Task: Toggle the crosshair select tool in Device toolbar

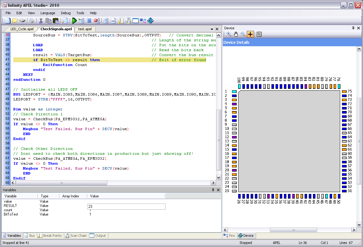Action: click(250, 34)
